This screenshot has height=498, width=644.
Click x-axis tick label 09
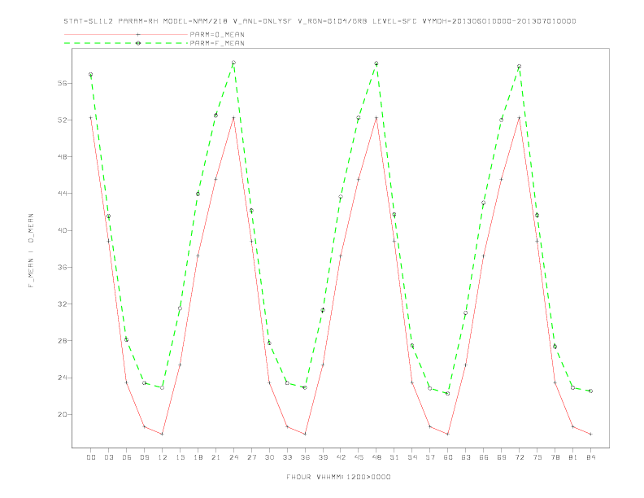tap(144, 457)
